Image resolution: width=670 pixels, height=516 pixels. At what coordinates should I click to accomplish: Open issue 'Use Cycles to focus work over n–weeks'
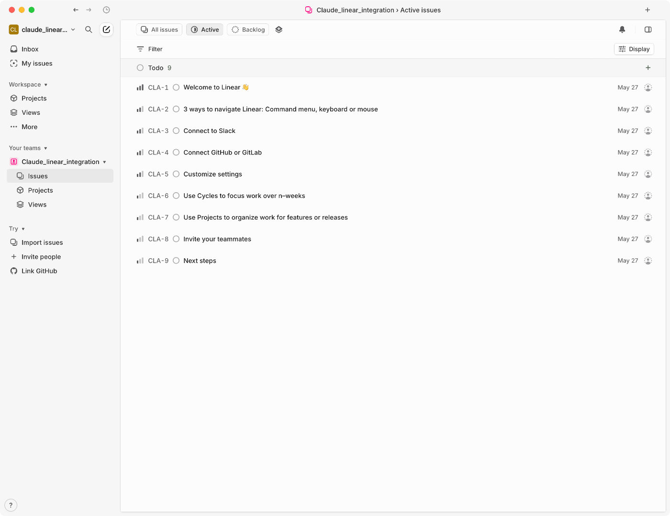244,196
